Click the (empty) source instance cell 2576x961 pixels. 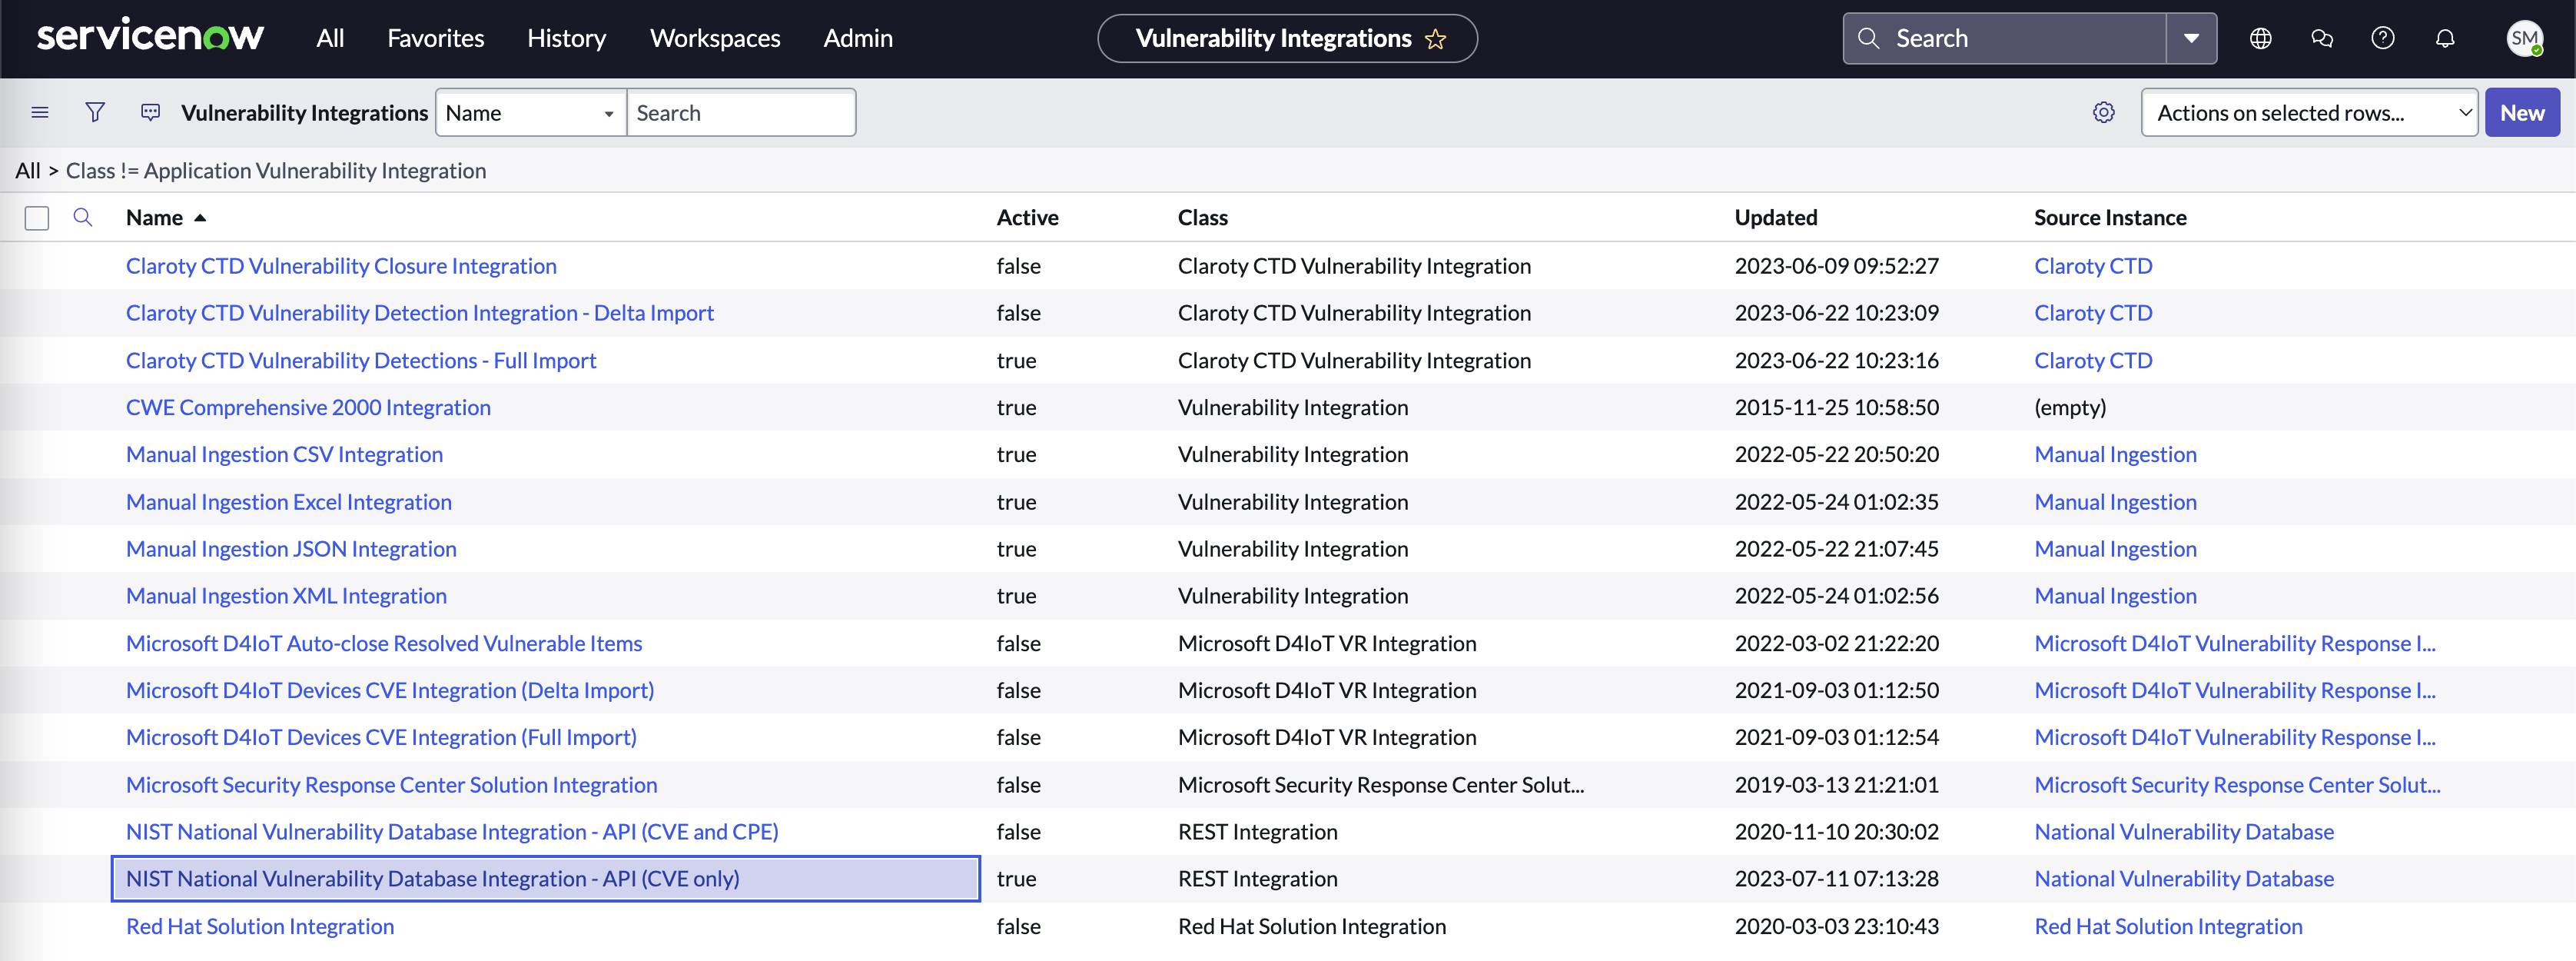2070,407
